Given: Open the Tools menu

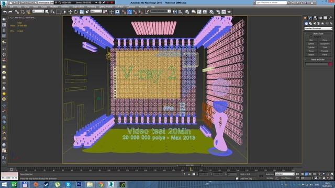Looking at the screenshot, I should [19, 7].
